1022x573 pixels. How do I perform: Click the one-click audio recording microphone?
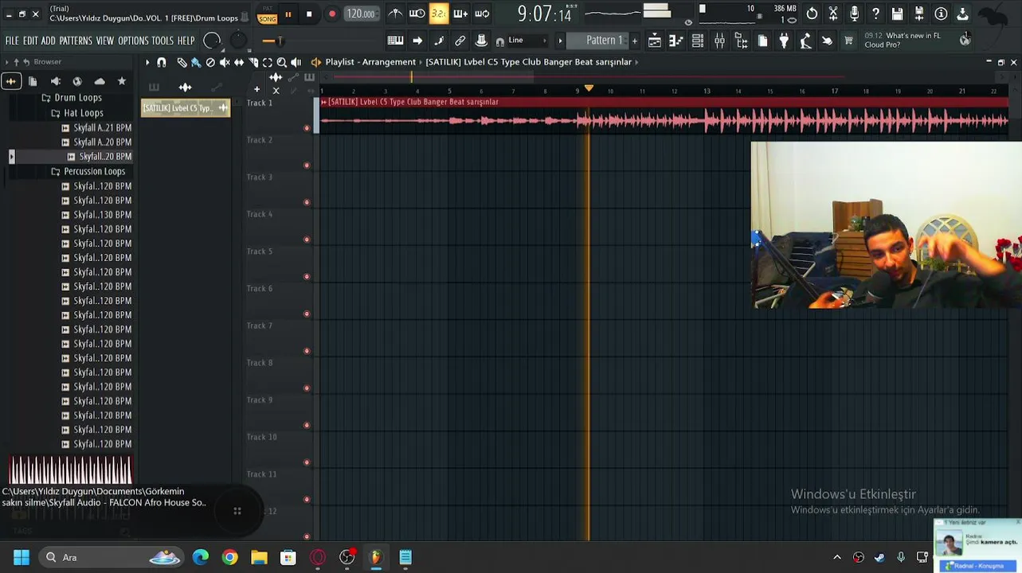[855, 14]
